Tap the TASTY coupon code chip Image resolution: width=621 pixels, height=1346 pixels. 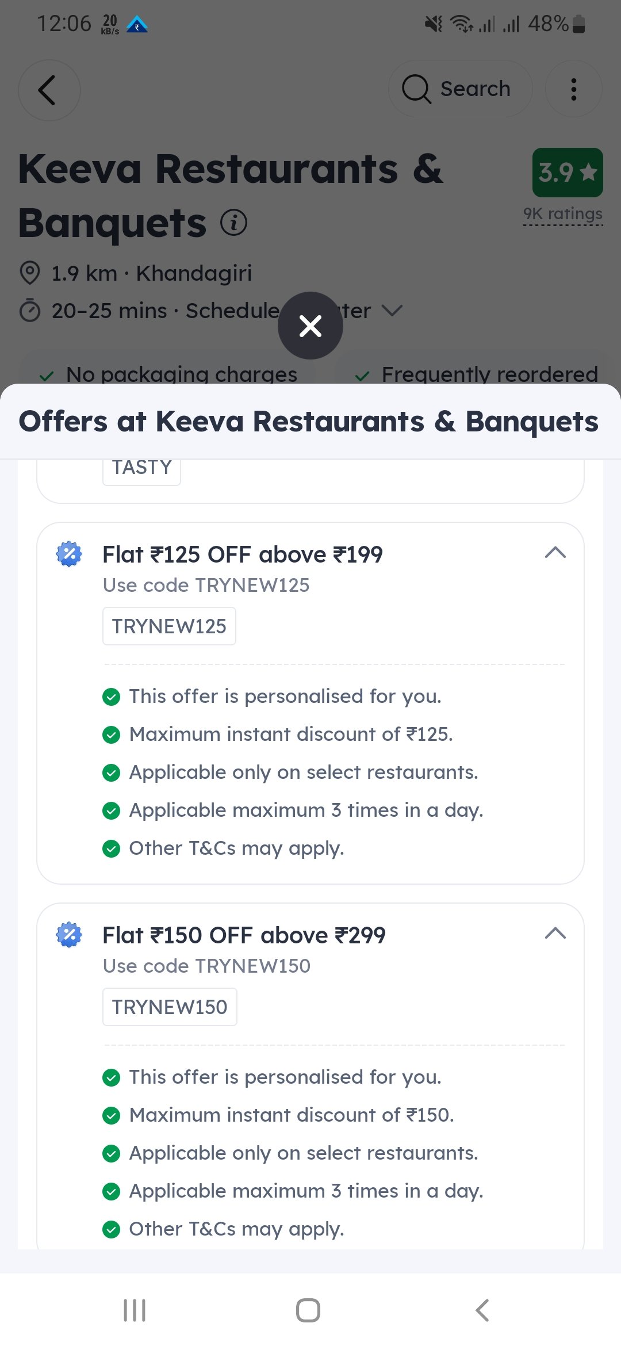(x=141, y=468)
